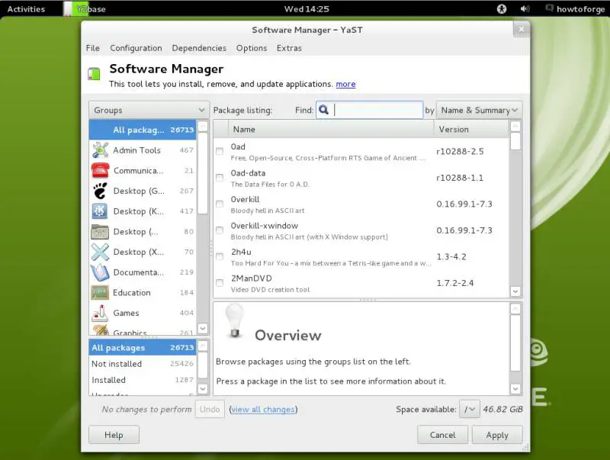Tick the Overkill-xwindow package checkbox
Screen dimensions: 610x460
[x=220, y=230]
